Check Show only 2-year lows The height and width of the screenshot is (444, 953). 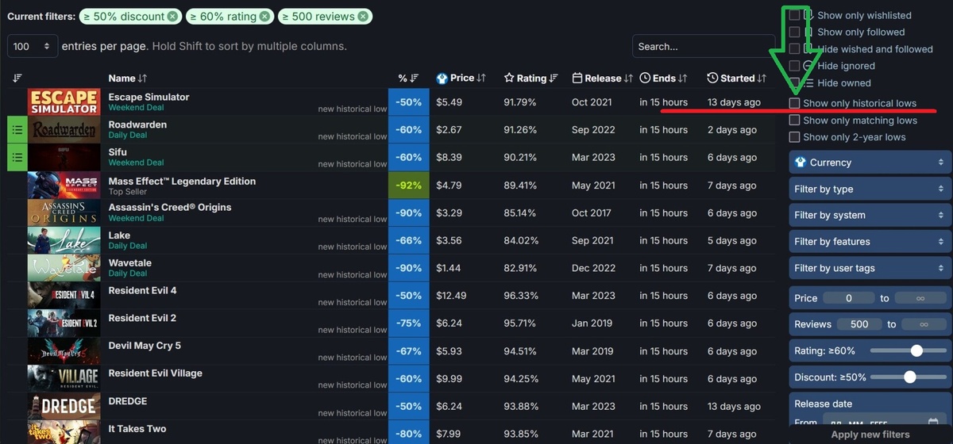[x=794, y=137]
